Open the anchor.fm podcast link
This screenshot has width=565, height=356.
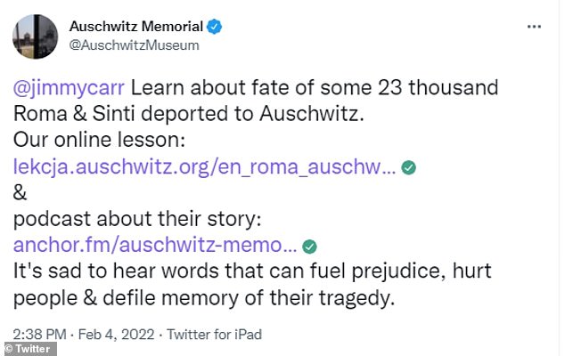coord(156,246)
